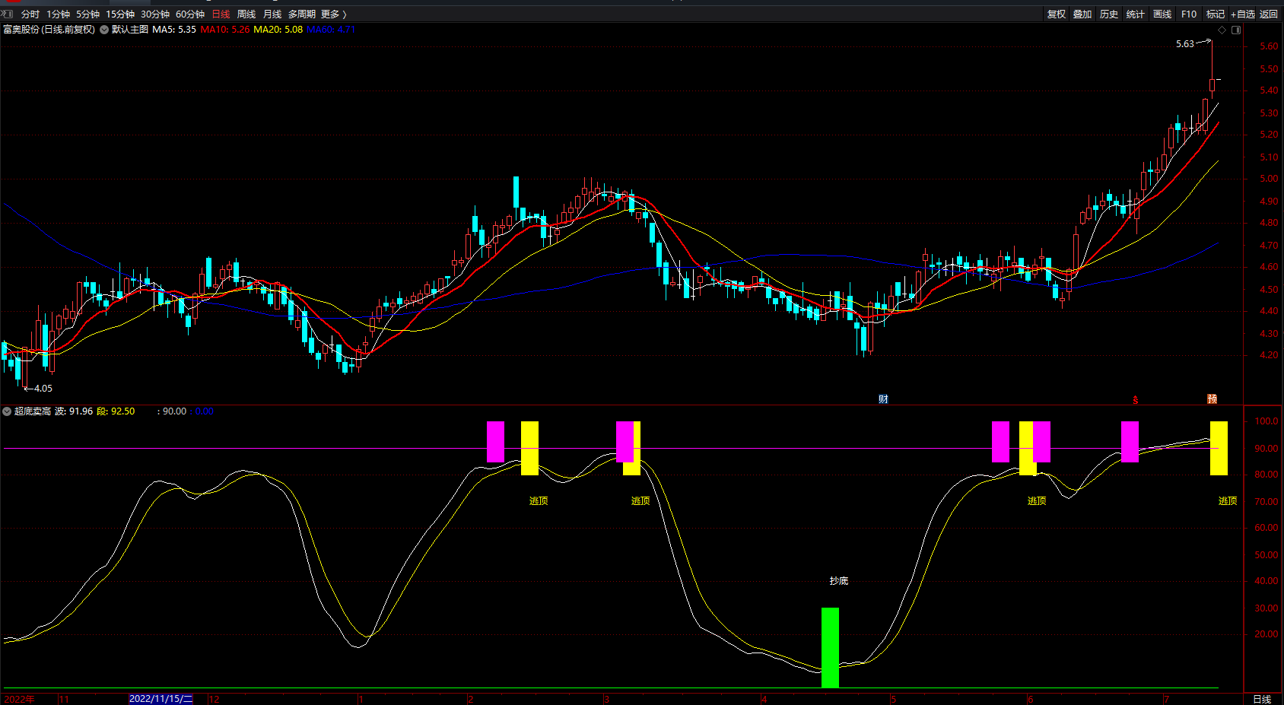This screenshot has width=1284, height=705.
Task: Add stock to watchlist with +自选
Action: click(x=1243, y=14)
